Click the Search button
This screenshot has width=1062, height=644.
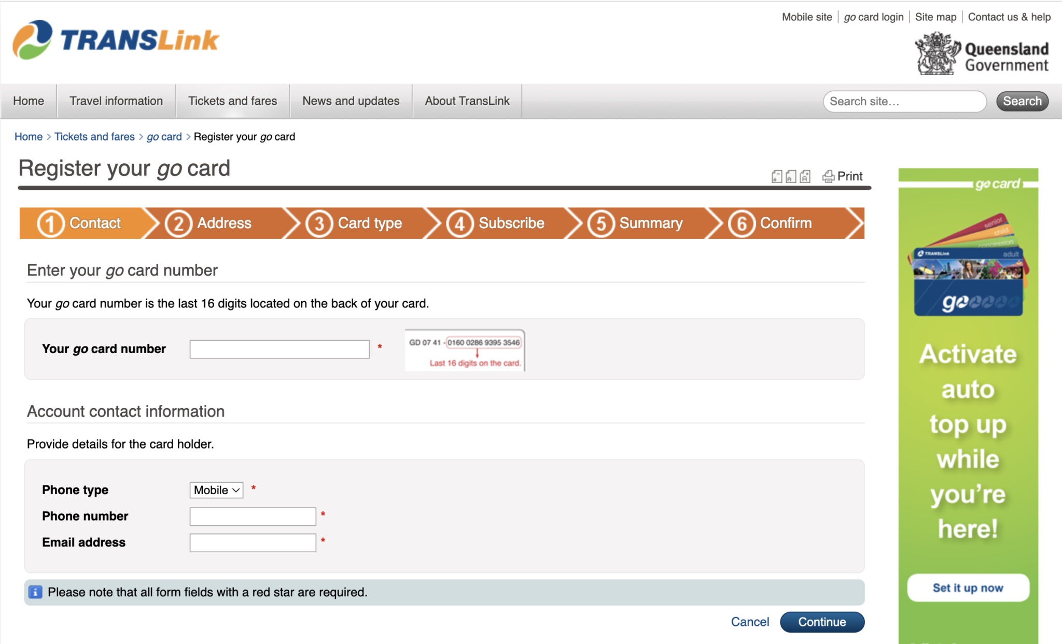(x=1022, y=101)
